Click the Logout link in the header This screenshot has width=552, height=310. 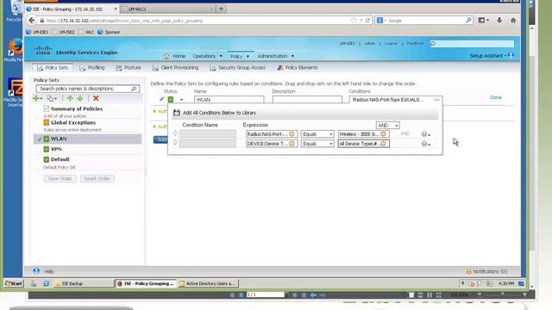pyautogui.click(x=391, y=43)
